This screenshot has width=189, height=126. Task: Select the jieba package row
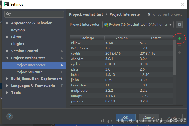click(x=122, y=80)
